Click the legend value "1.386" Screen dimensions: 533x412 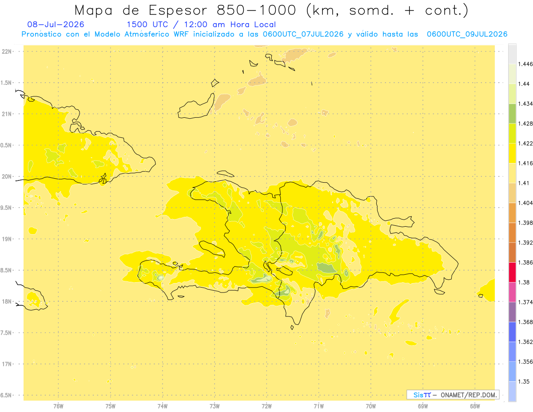point(525,263)
